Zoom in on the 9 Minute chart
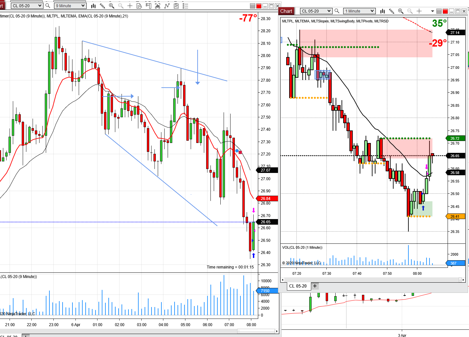469x337 pixels. click(112, 6)
